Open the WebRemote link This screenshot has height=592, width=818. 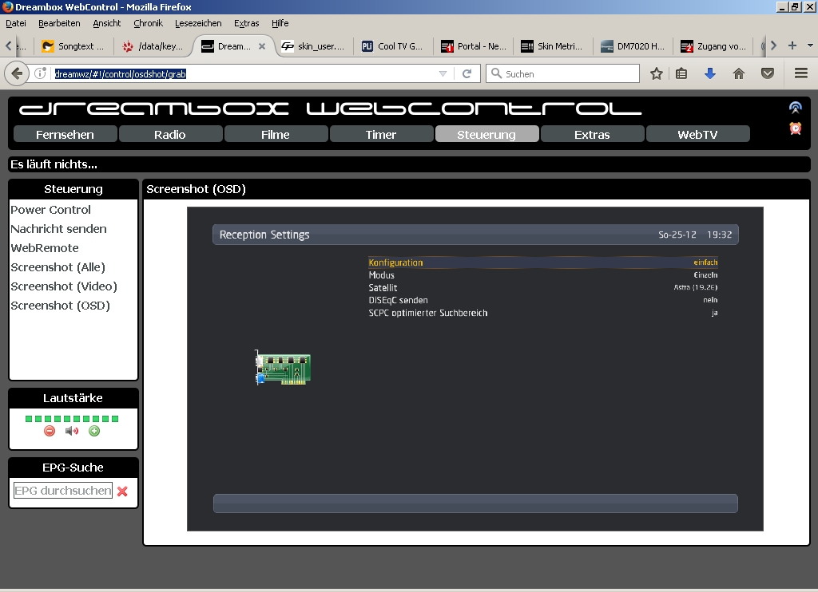coord(45,249)
